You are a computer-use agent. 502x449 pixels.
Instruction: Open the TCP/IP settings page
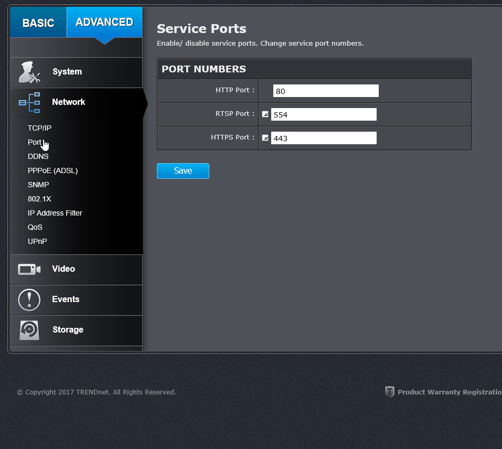[x=39, y=128]
